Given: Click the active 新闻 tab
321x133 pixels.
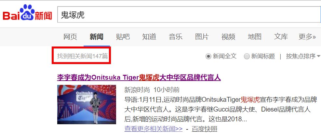Looking at the screenshot, I should [96, 37].
